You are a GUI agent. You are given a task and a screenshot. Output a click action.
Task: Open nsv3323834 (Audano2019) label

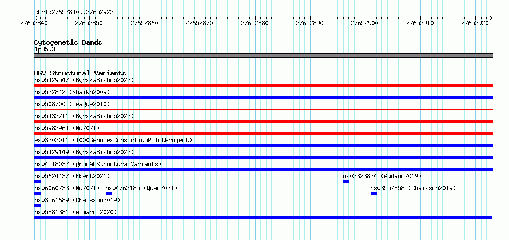(x=382, y=176)
